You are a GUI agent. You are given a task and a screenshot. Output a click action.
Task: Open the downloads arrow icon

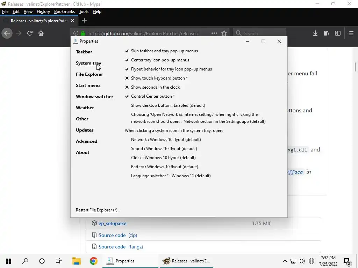point(315,33)
